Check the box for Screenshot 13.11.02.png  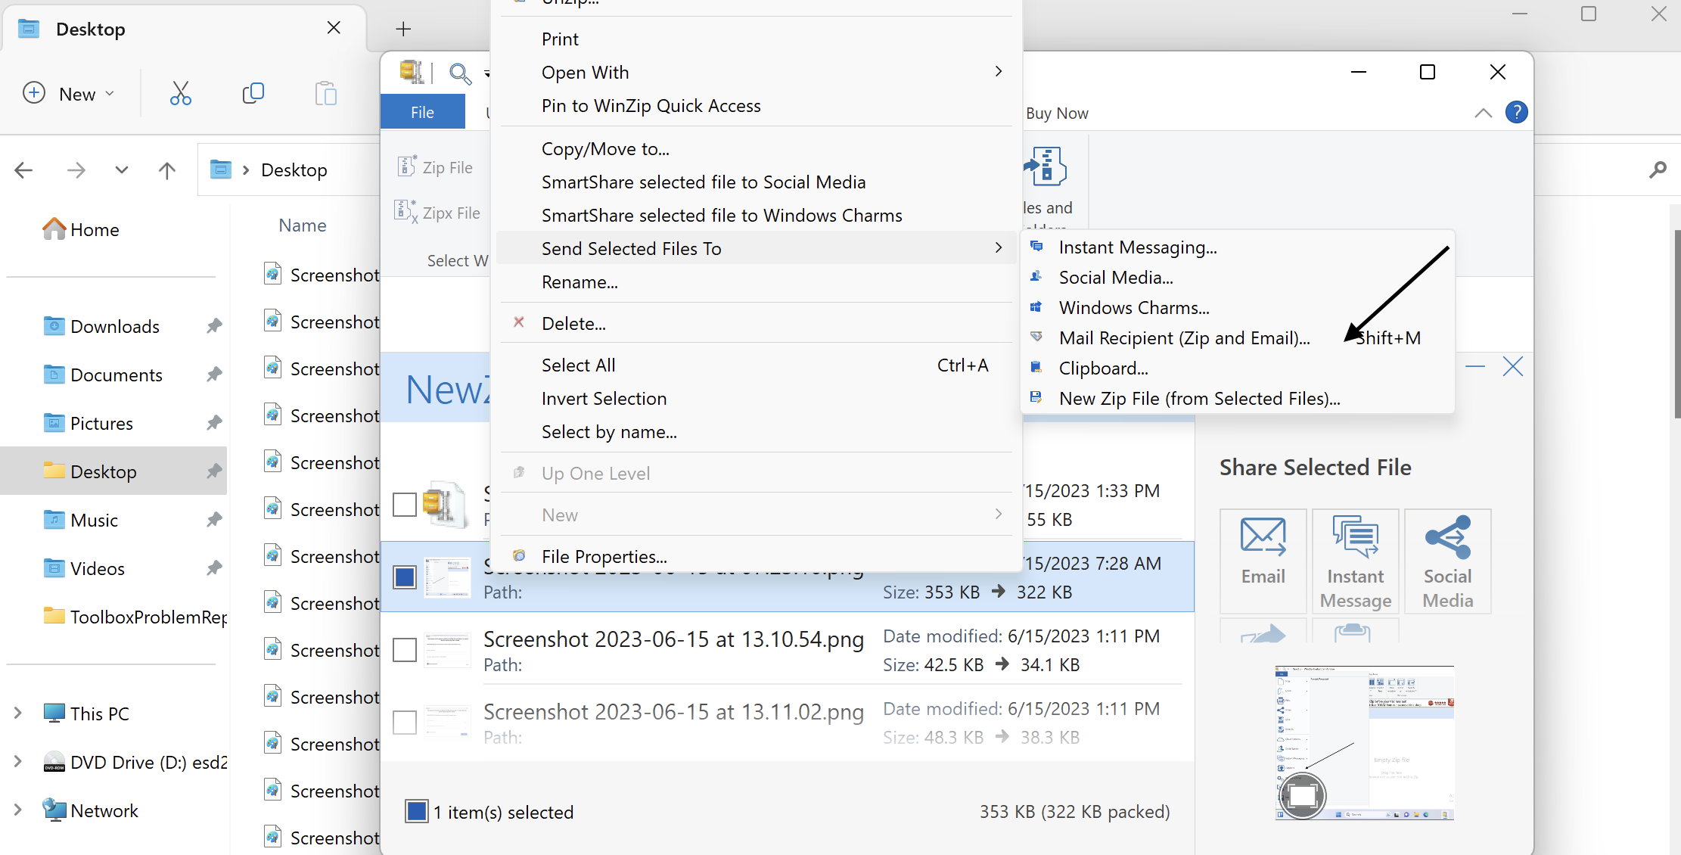[405, 723]
